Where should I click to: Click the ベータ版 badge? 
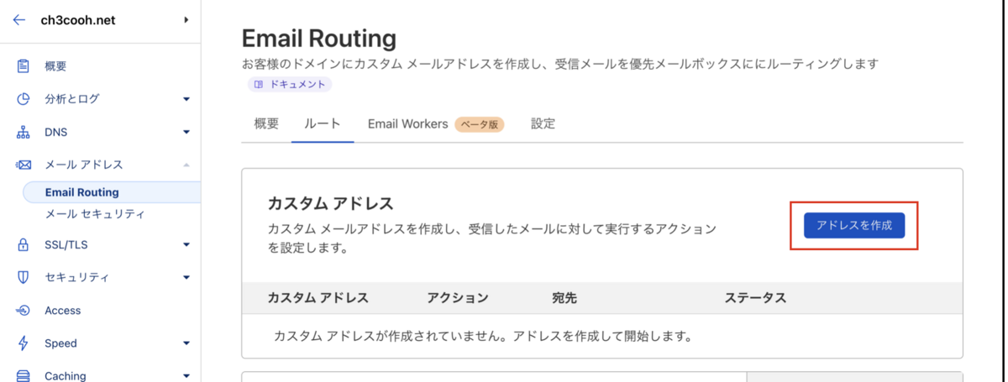pos(480,124)
